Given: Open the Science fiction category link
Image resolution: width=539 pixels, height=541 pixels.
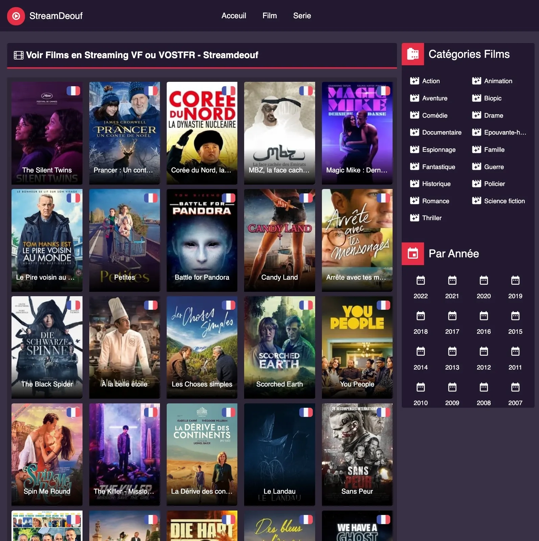Looking at the screenshot, I should click(505, 201).
